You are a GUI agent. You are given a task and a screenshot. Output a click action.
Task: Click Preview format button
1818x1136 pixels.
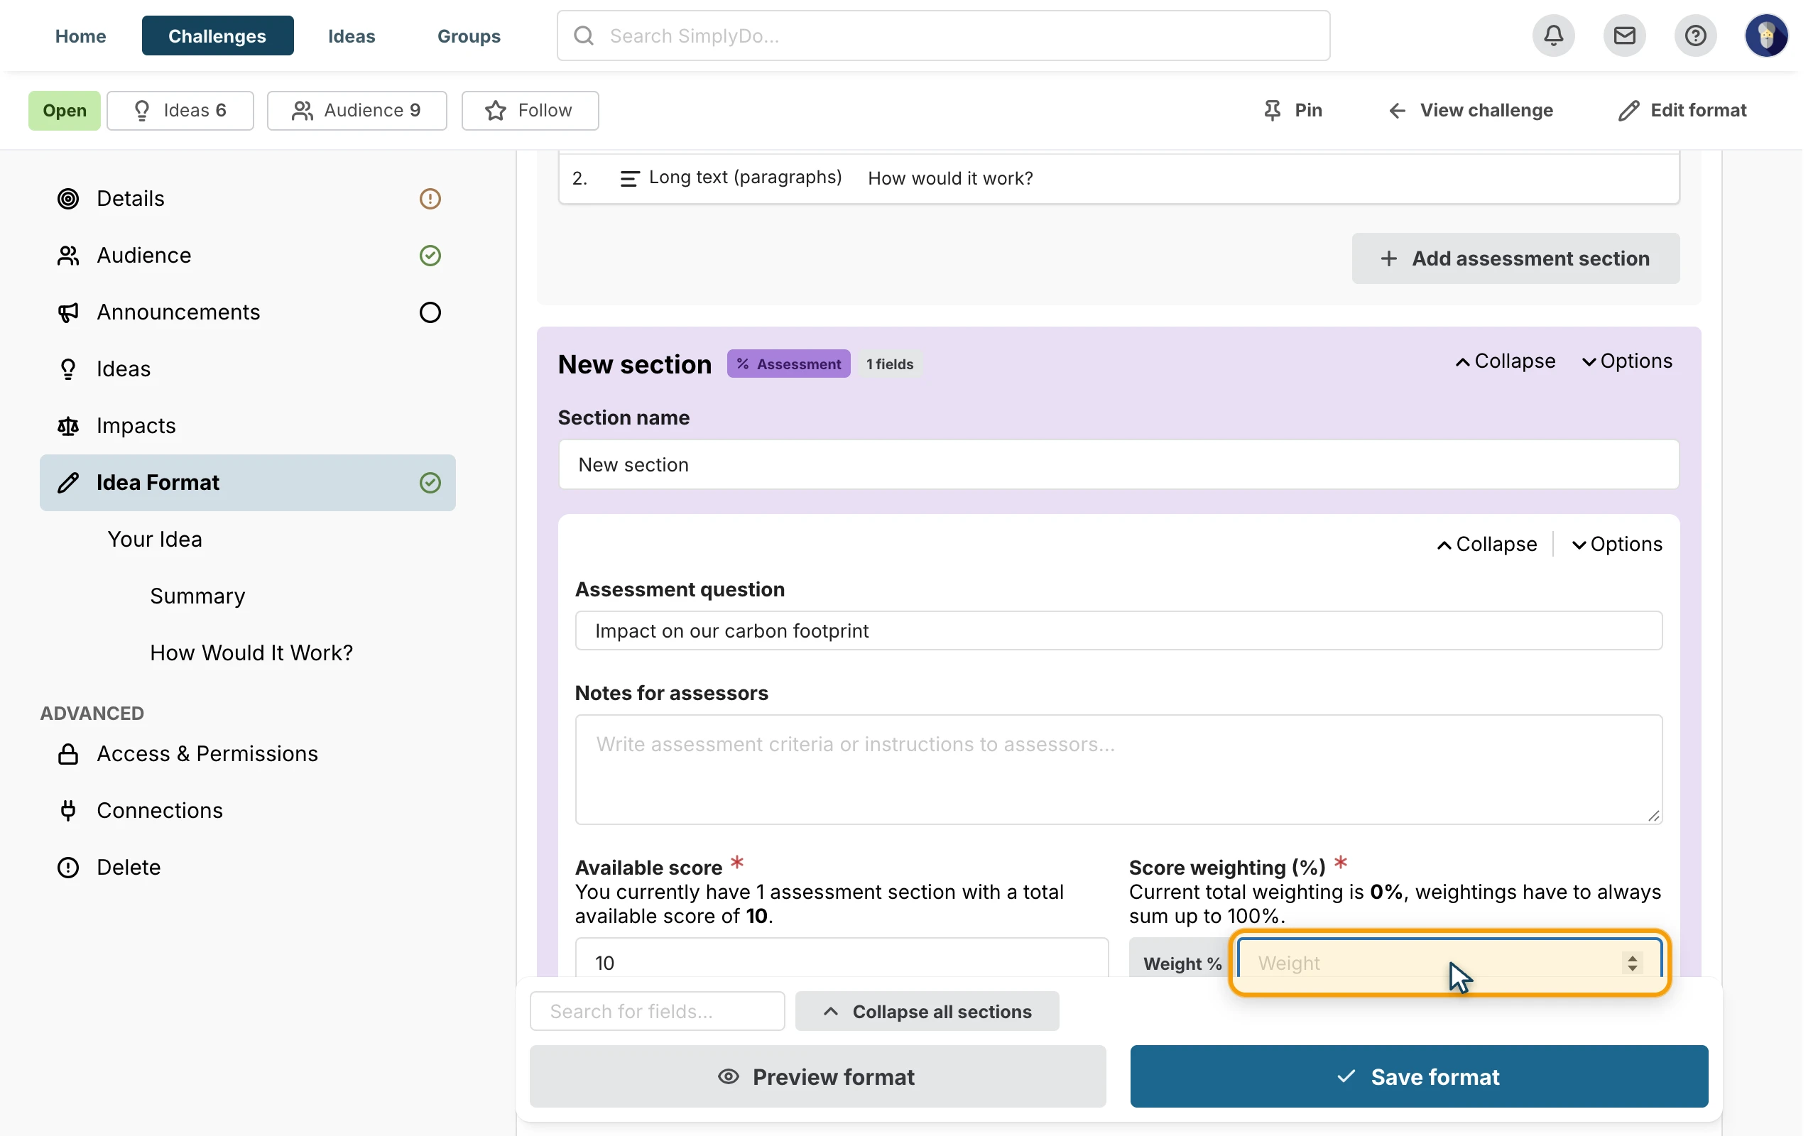tap(817, 1076)
